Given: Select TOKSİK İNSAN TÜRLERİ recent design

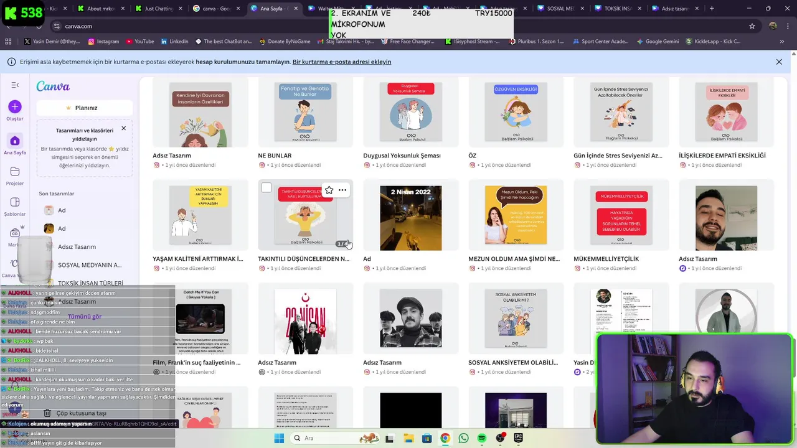Looking at the screenshot, I should 85,283.
